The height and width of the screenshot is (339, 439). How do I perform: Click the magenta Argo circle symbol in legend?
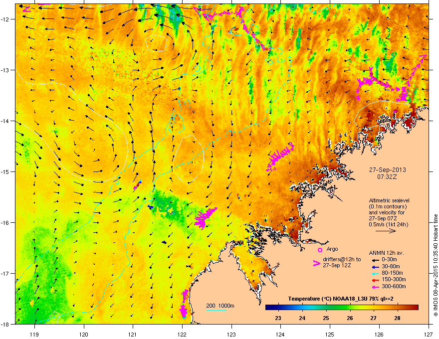(320, 250)
